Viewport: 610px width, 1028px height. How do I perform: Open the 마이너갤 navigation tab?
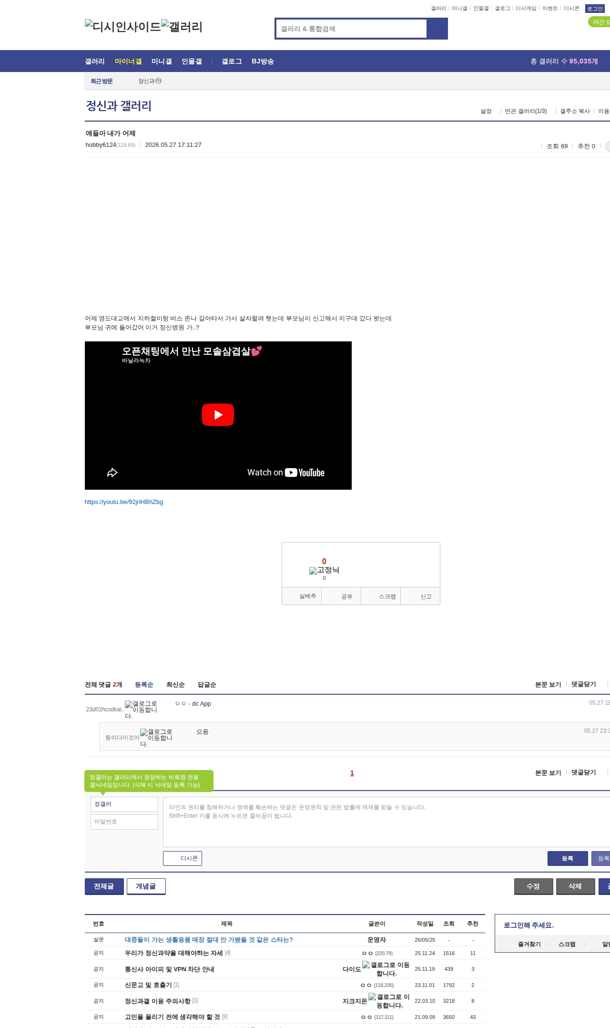128,61
